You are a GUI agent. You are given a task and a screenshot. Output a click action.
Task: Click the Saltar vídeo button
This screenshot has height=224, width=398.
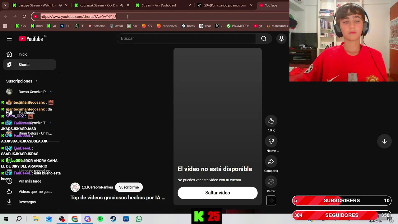[x=218, y=193]
